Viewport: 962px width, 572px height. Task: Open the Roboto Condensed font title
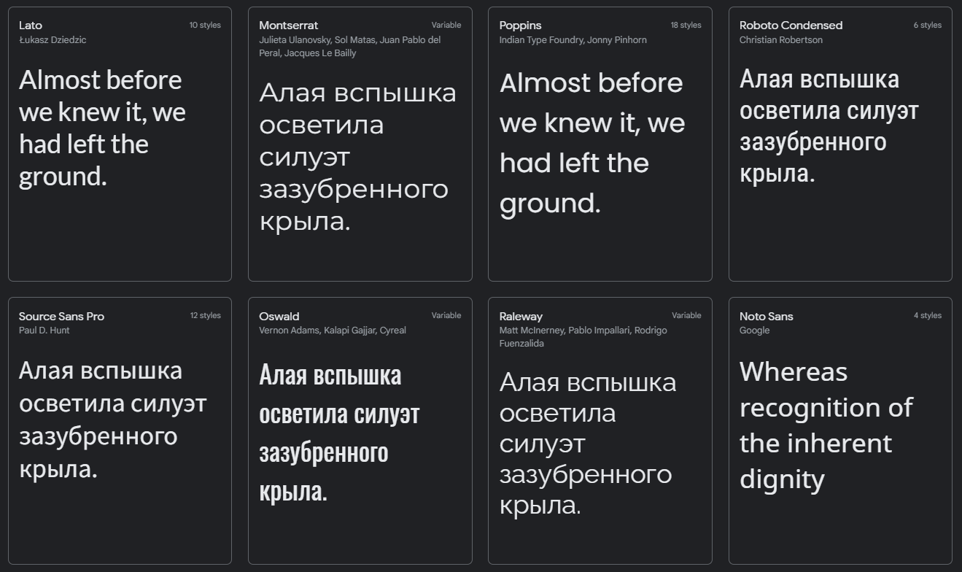coord(791,26)
